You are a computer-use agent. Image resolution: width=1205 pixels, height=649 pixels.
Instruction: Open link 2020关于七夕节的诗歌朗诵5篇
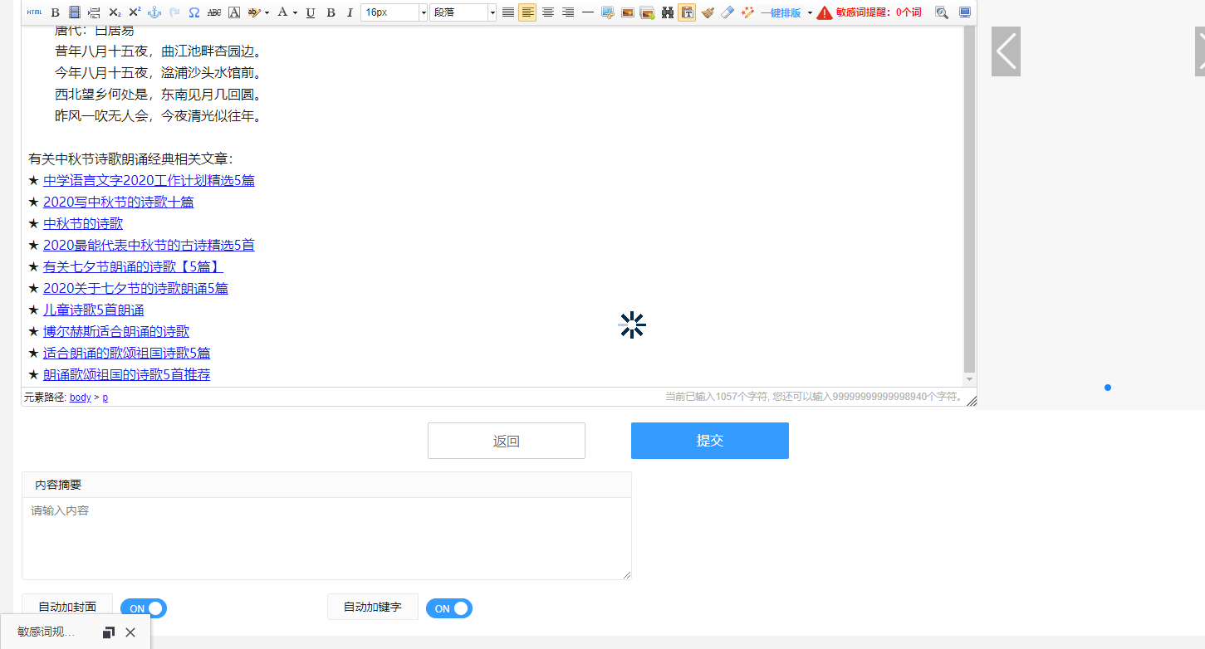135,288
